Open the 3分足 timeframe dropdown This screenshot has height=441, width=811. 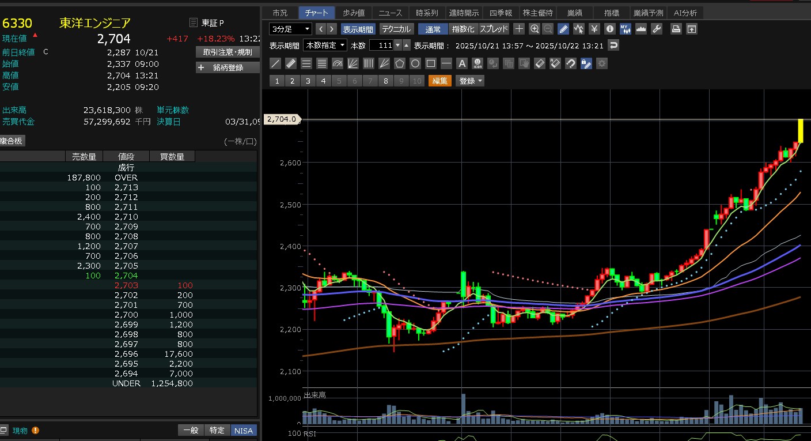pos(291,29)
